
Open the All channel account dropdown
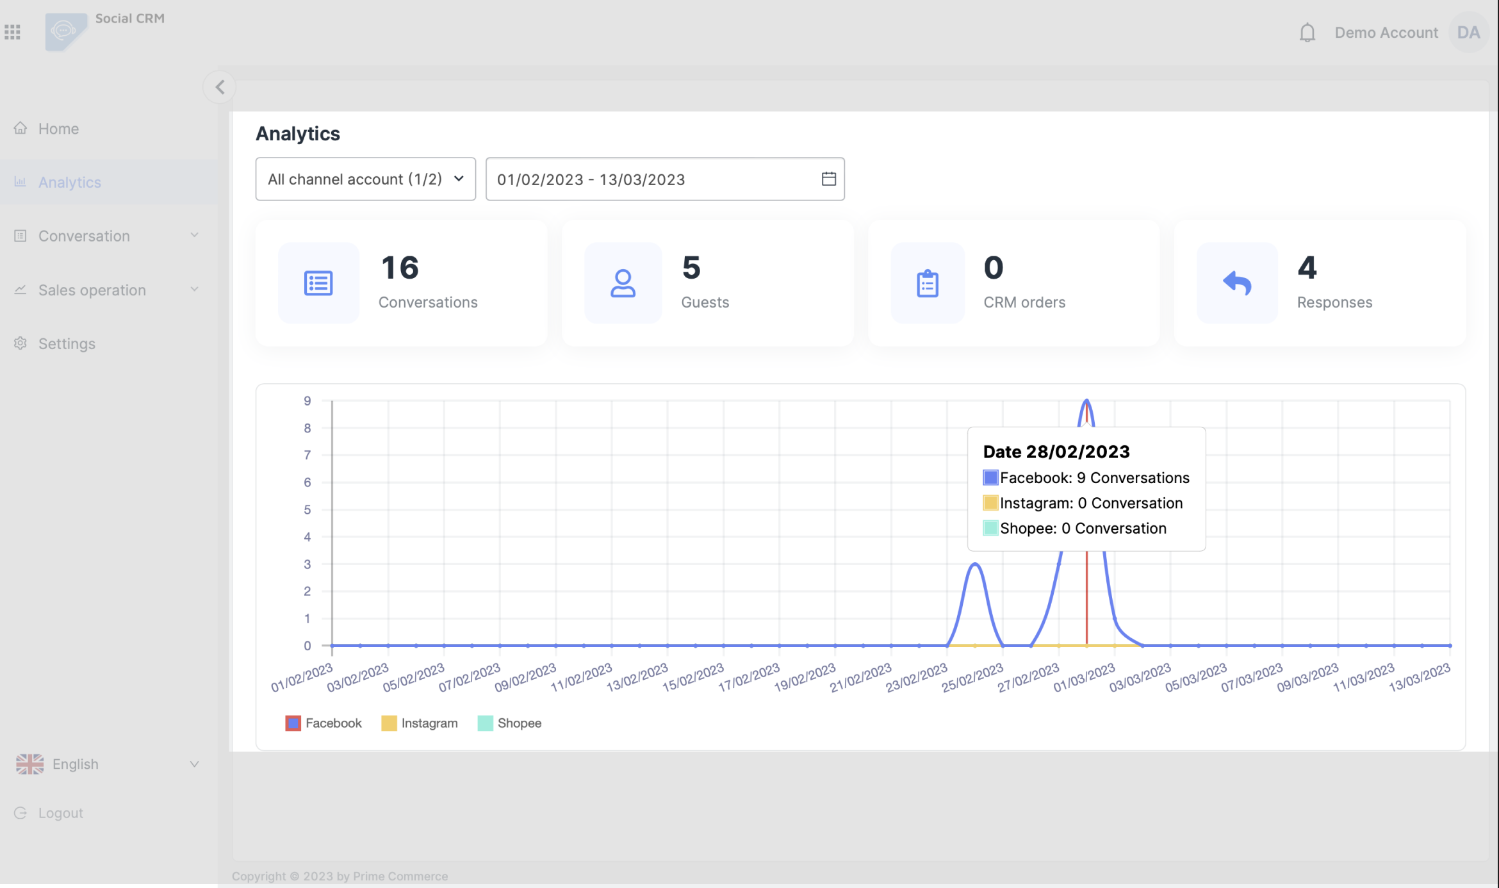click(x=365, y=179)
